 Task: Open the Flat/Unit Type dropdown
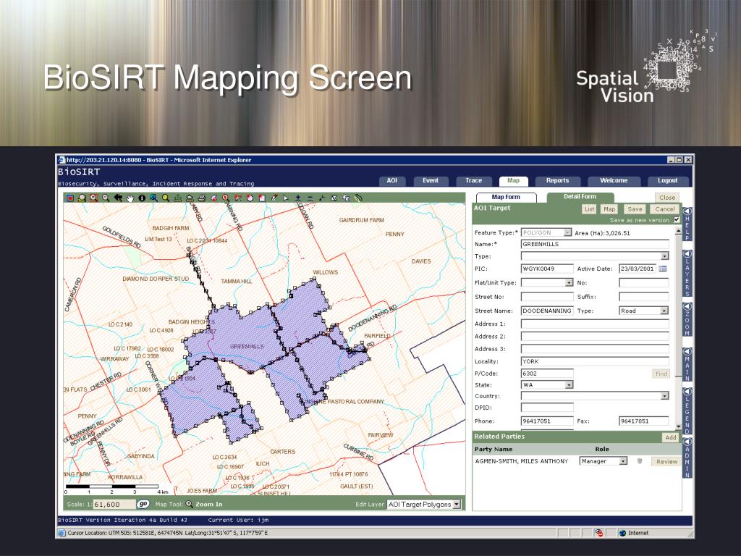coord(569,283)
